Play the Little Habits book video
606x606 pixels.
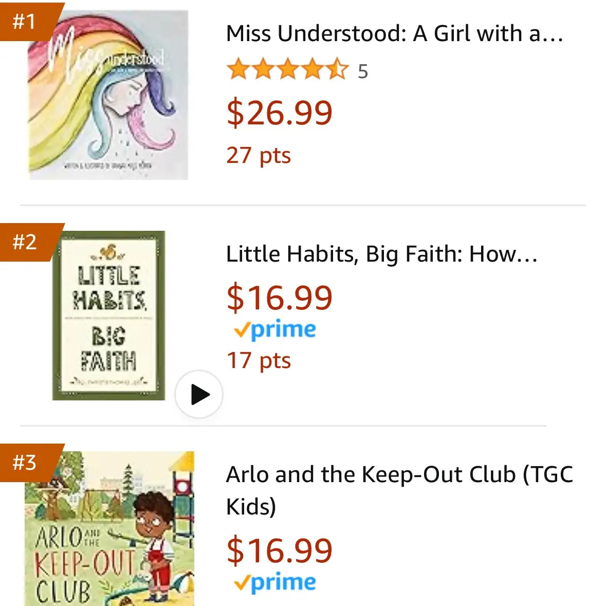(x=199, y=394)
